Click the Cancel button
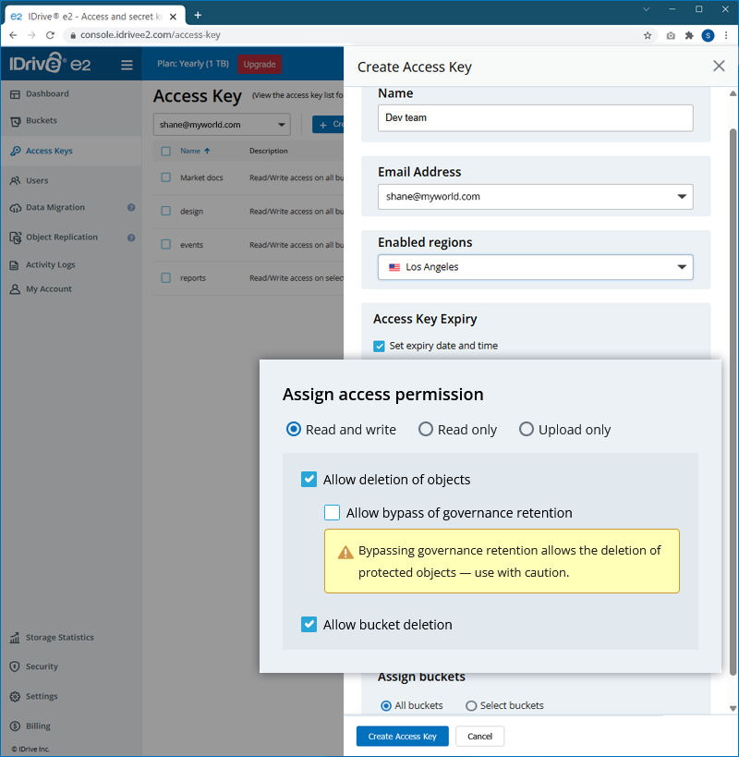739x757 pixels. click(480, 737)
